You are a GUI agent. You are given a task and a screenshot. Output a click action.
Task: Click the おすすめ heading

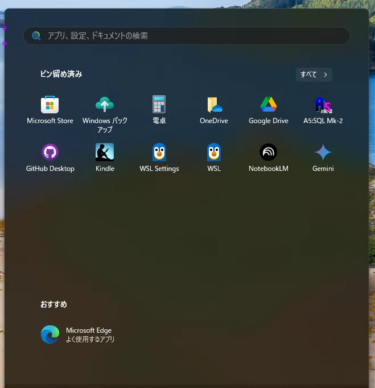click(53, 304)
